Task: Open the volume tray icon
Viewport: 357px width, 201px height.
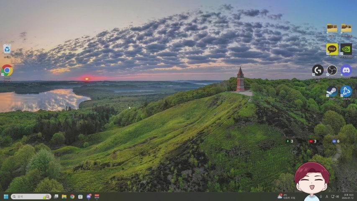Action: [337, 196]
